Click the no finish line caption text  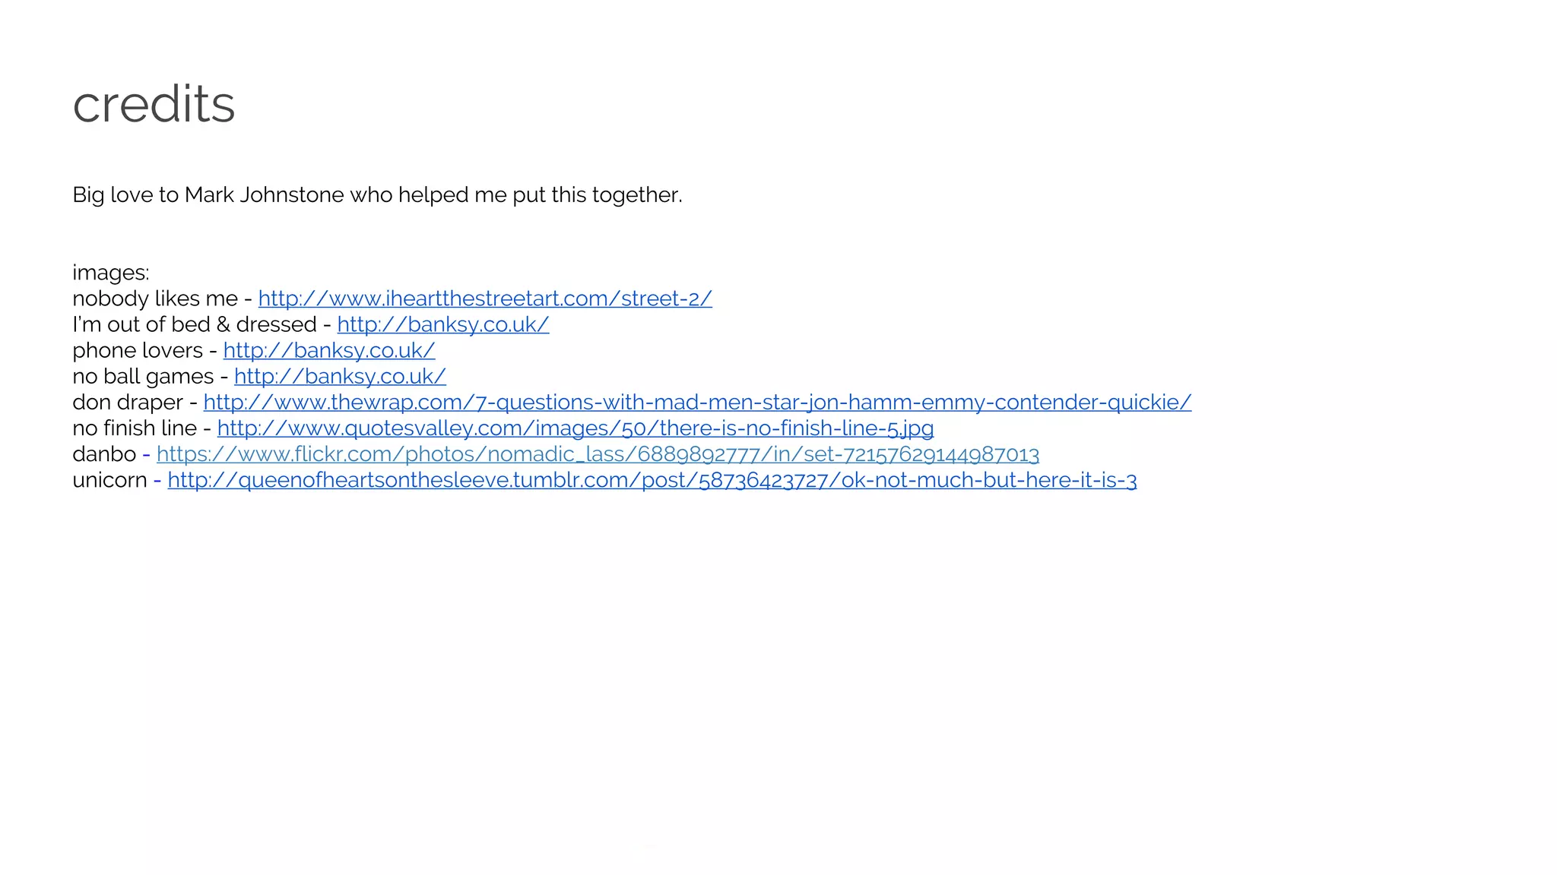tap(135, 428)
